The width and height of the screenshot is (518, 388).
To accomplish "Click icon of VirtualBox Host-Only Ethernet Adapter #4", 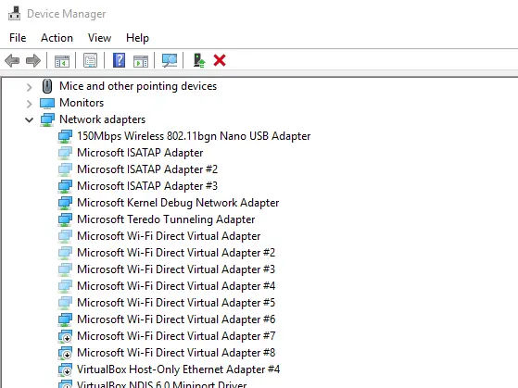I will pos(65,369).
